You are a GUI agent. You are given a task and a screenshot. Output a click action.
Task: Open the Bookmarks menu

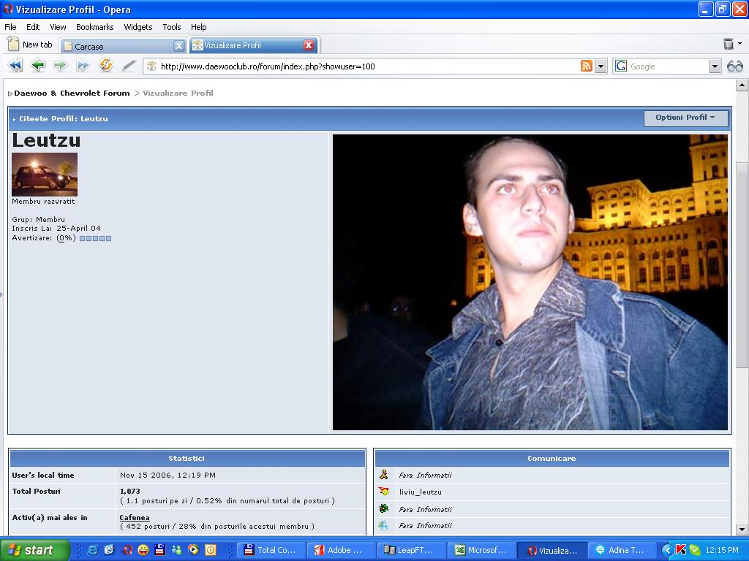(94, 27)
